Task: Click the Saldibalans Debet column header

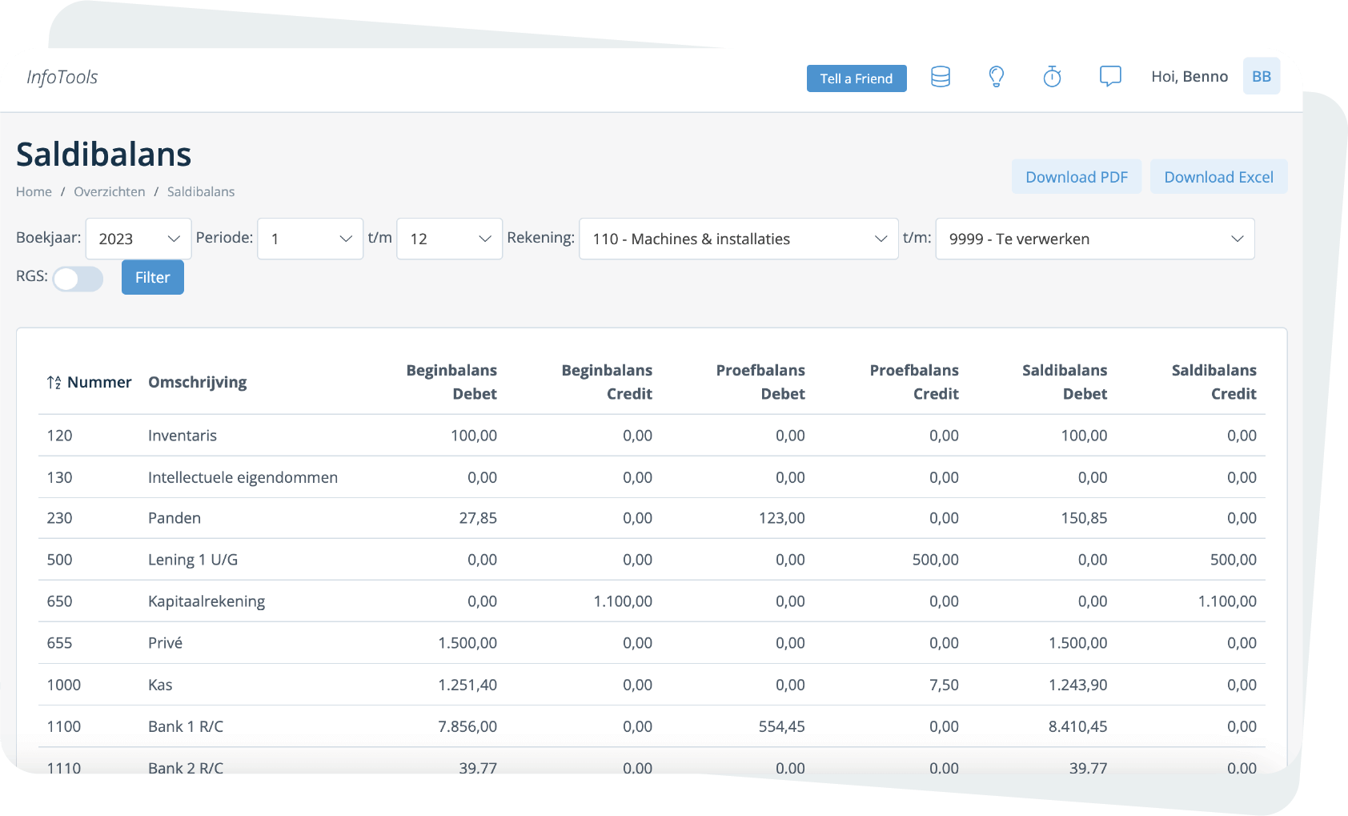Action: click(1065, 382)
